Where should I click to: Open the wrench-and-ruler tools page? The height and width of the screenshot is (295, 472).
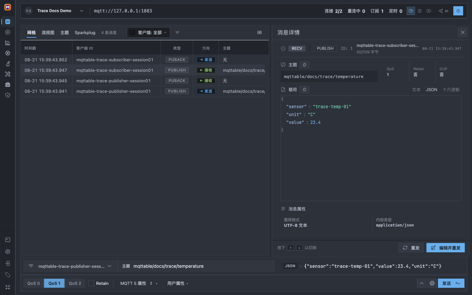click(x=8, y=74)
